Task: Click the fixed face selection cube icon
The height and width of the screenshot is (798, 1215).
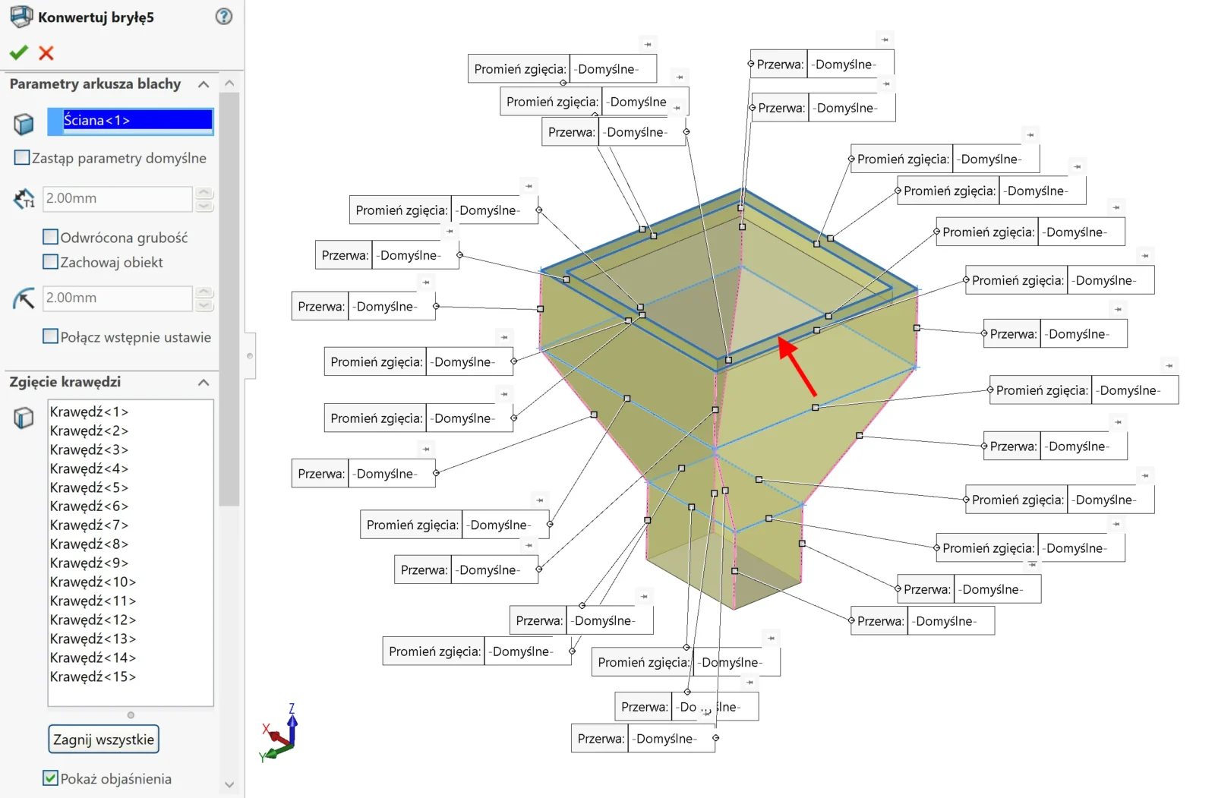Action: tap(24, 123)
